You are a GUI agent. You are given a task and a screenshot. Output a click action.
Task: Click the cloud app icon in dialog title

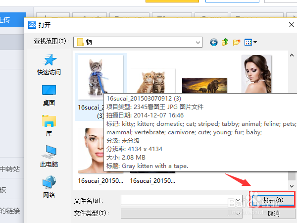click(x=32, y=25)
